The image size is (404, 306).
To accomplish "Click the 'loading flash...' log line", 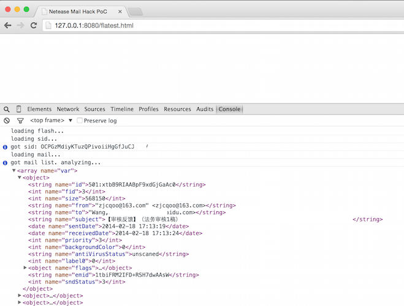I will 37,131.
